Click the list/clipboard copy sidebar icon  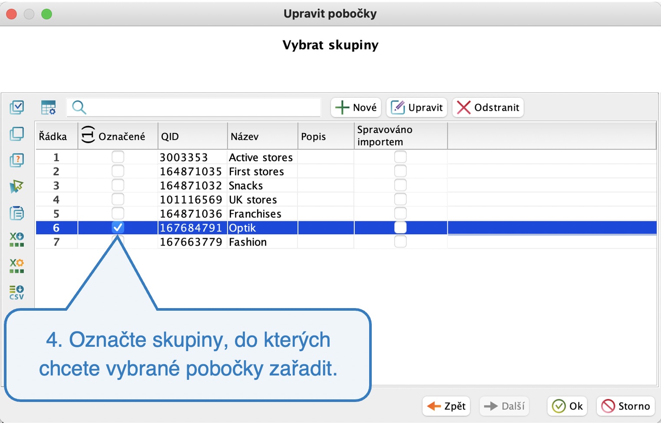click(x=17, y=213)
